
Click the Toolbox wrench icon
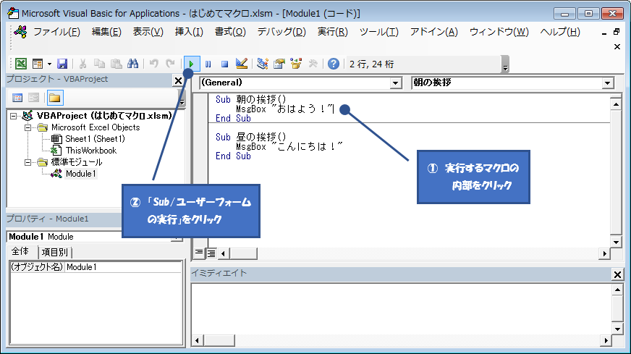313,64
